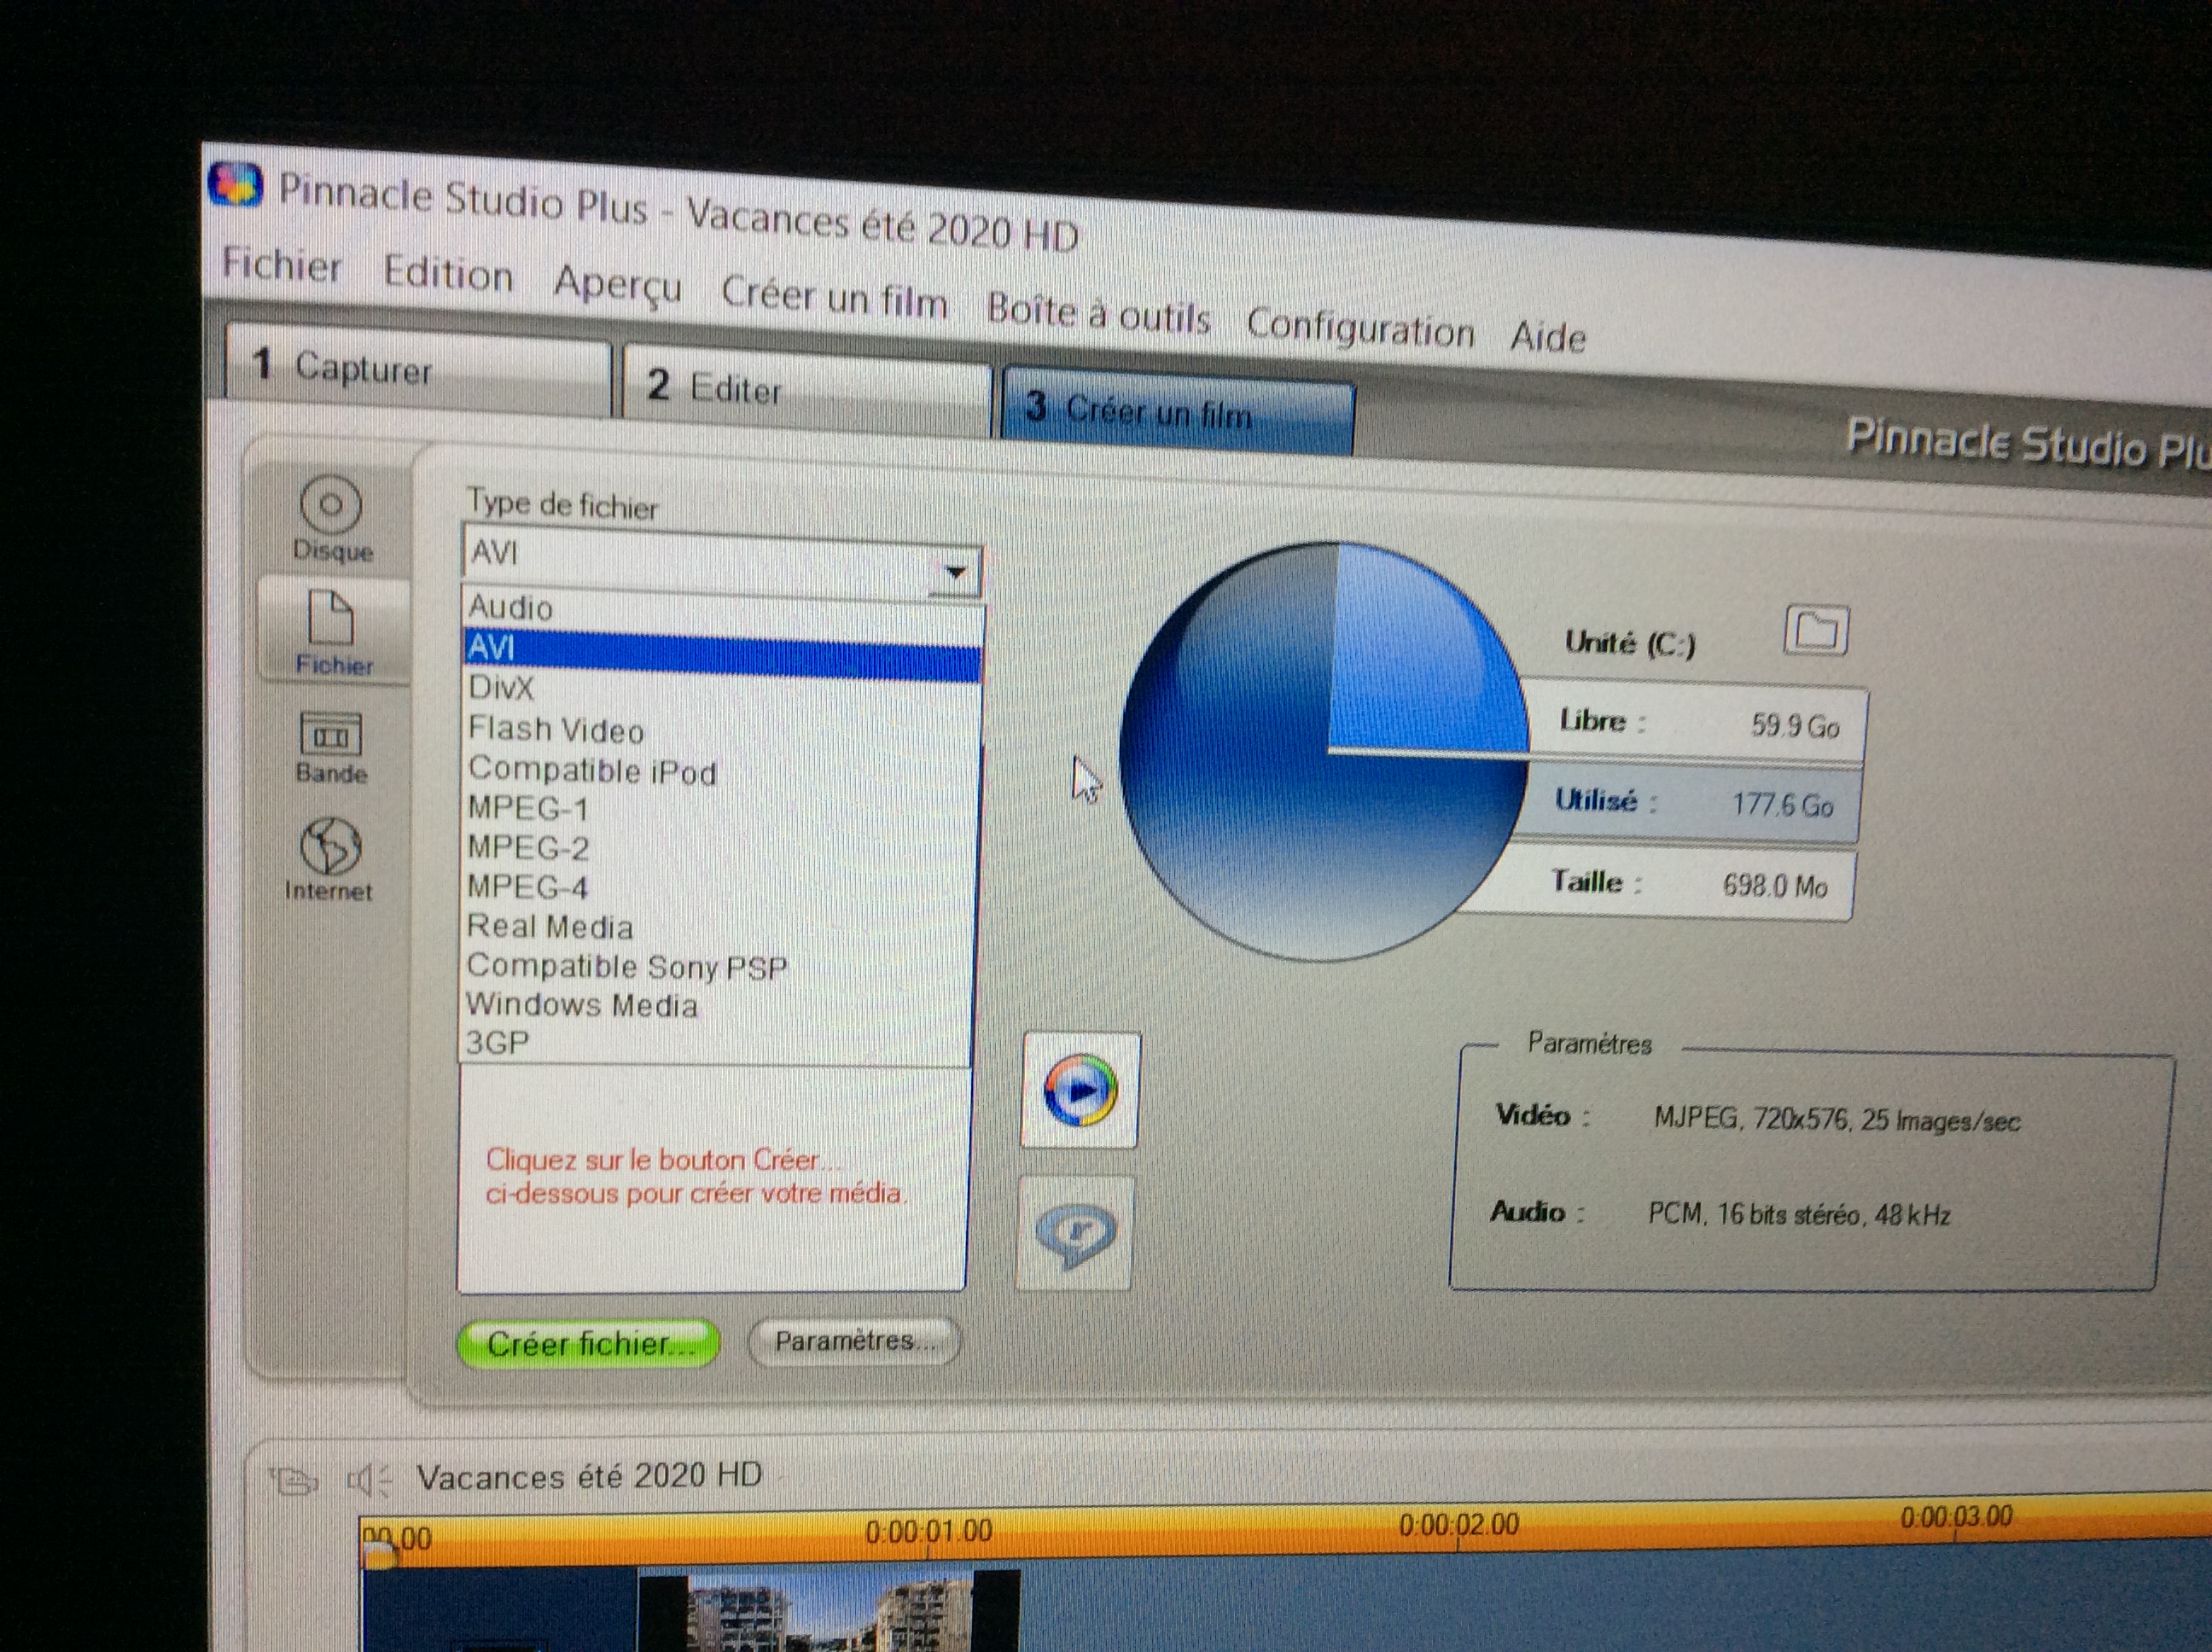This screenshot has height=1652, width=2212.
Task: Select the Internet output icon
Action: pos(329,859)
